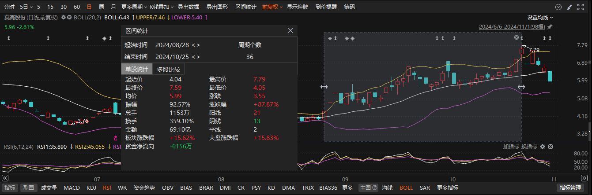
Task: Open 指标管理 indicator management
Action: 570,188
